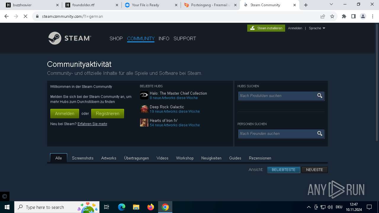Click the Windows taskbar search box

pos(57,207)
